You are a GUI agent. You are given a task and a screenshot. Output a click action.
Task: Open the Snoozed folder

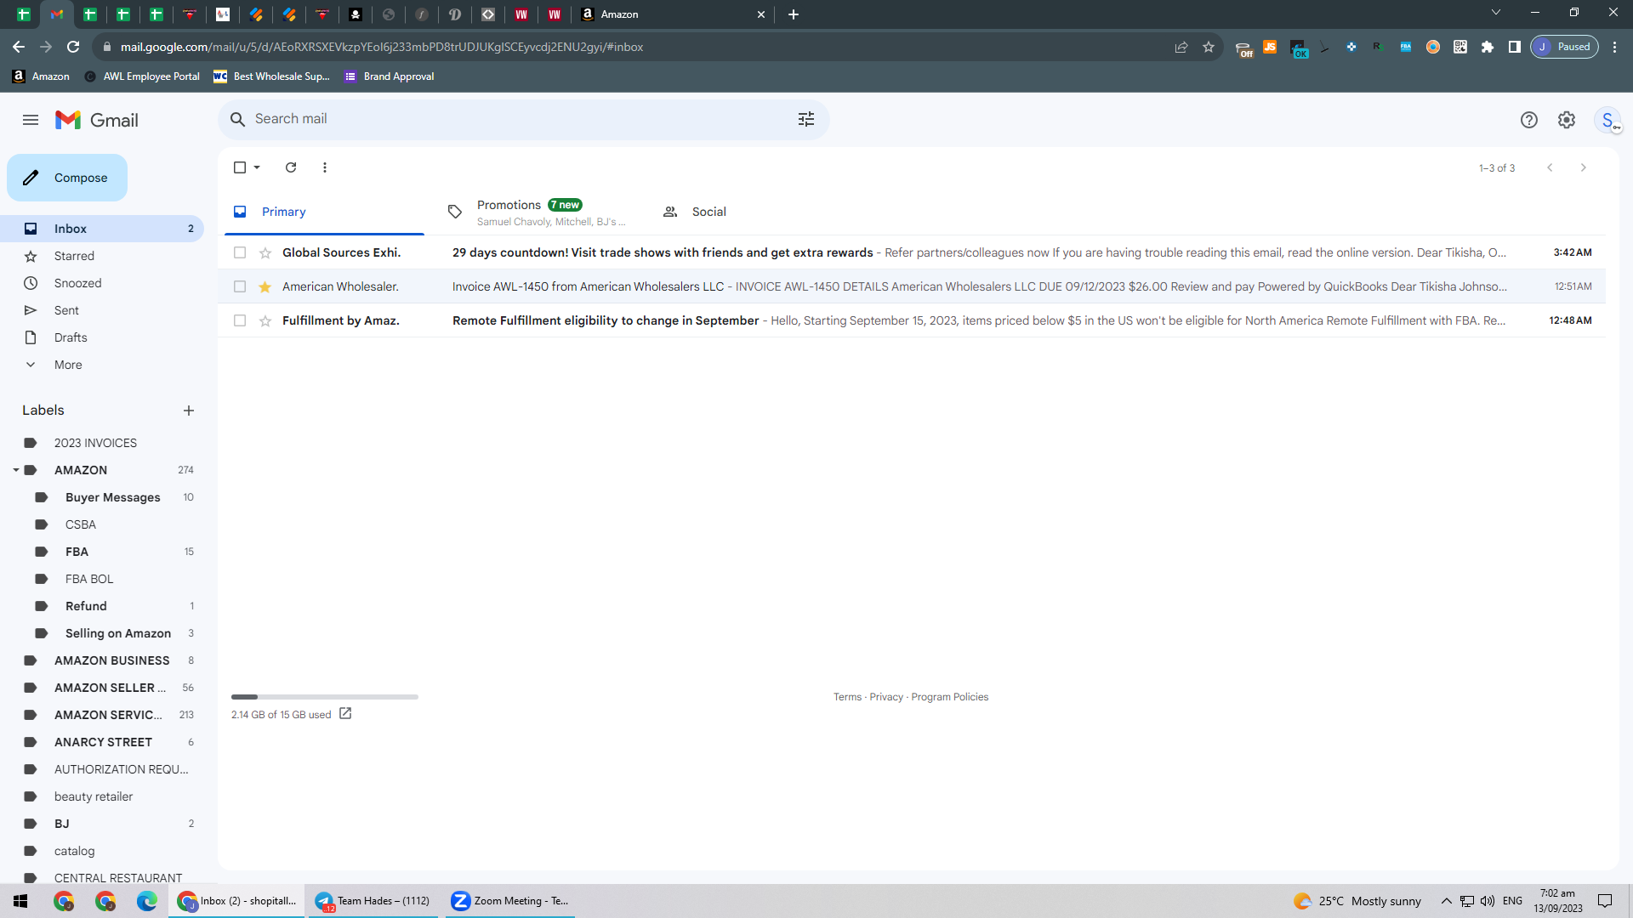click(102, 283)
